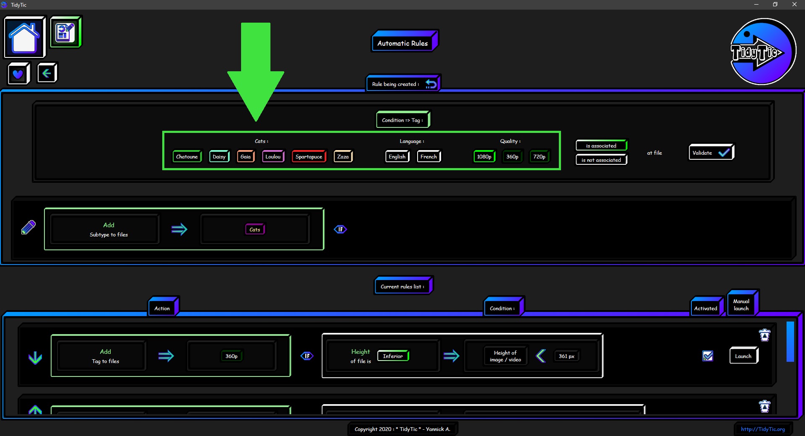Open favorites with the heart icon
This screenshot has height=436, width=805.
tap(18, 74)
